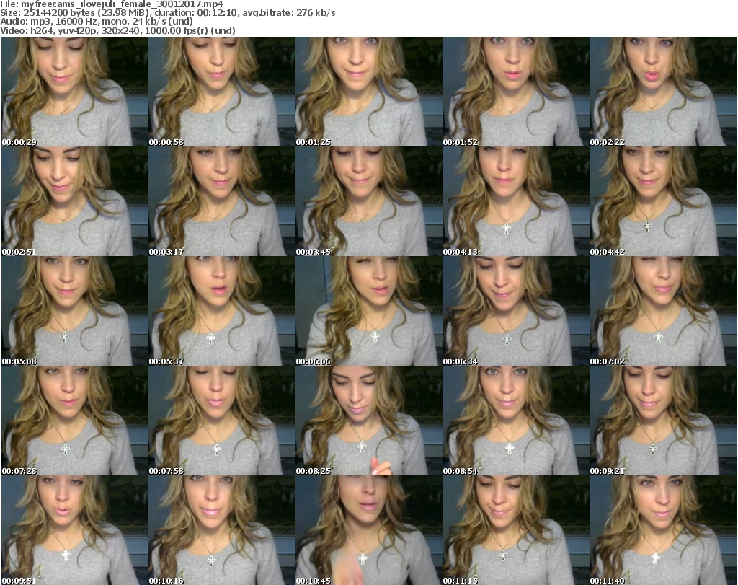Image resolution: width=738 pixels, height=585 pixels.
Task: Select the thumbnail timestamped 00:10:16
Action: (222, 530)
